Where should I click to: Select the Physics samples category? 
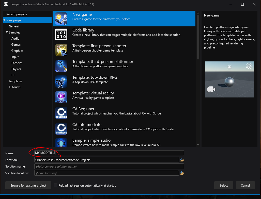coord(16,69)
